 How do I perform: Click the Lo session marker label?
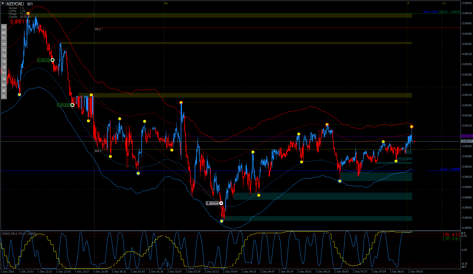tap(444, 3)
